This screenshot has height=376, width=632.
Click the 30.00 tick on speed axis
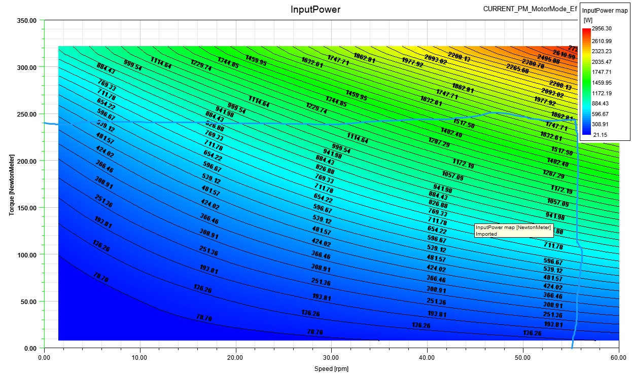click(x=331, y=357)
